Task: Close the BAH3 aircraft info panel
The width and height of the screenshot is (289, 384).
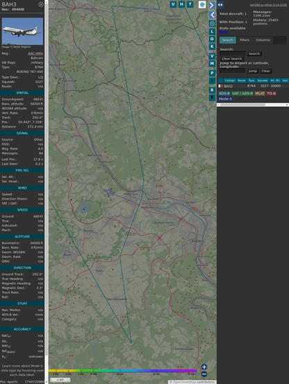Action: click(41, 4)
